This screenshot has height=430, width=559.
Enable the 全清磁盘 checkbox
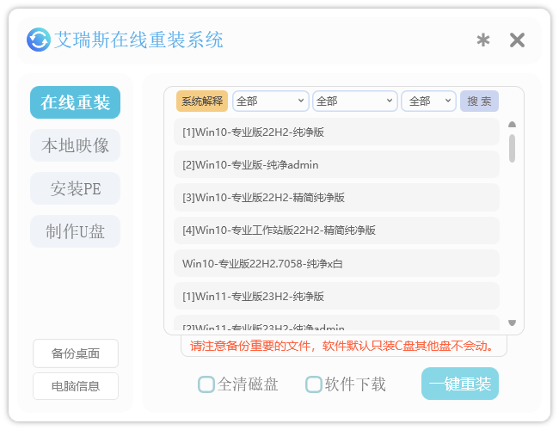point(206,384)
